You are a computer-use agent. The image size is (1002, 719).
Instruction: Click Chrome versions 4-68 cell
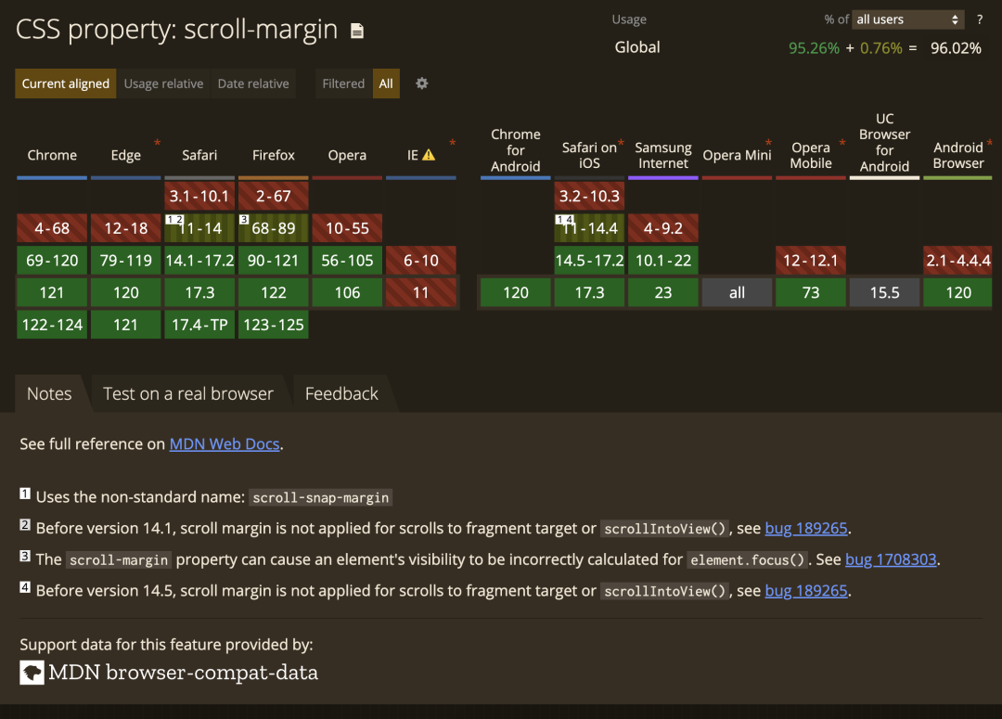52,228
